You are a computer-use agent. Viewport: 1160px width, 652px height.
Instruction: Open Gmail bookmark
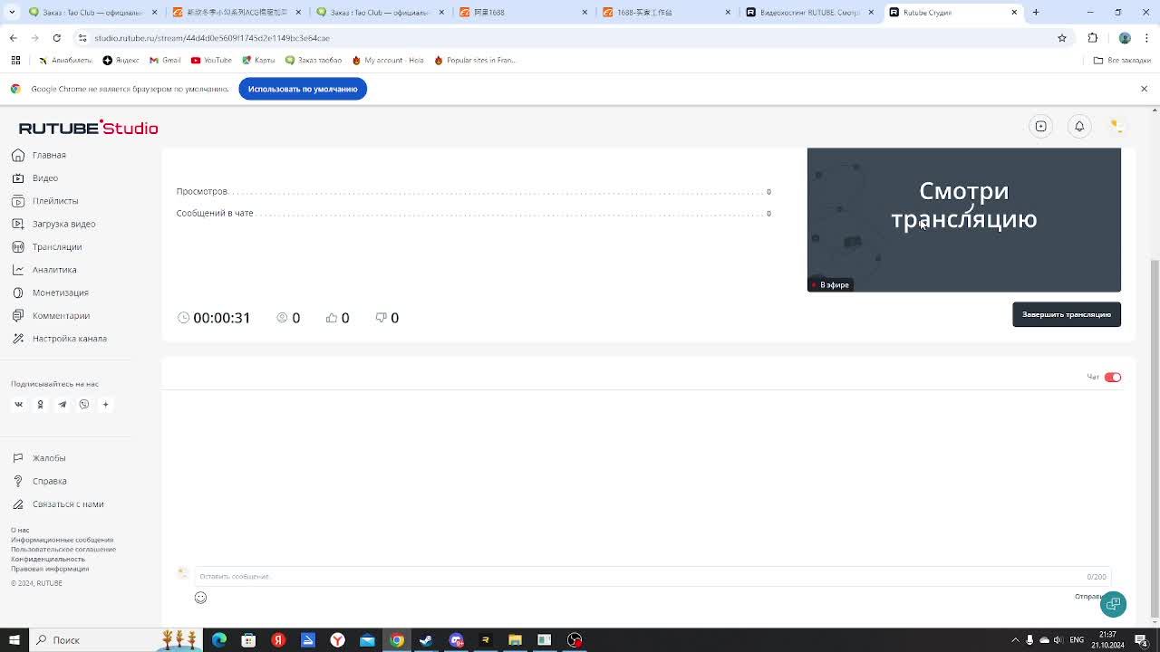(x=165, y=60)
